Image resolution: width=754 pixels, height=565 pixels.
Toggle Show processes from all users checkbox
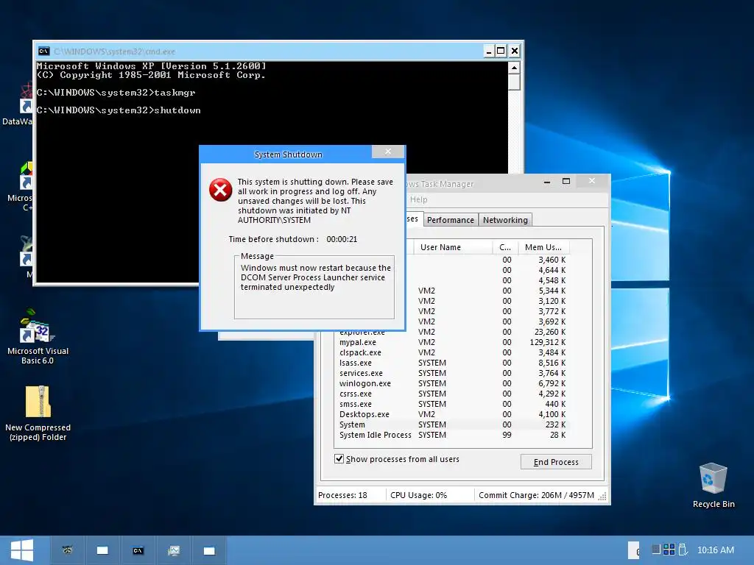pyautogui.click(x=339, y=459)
